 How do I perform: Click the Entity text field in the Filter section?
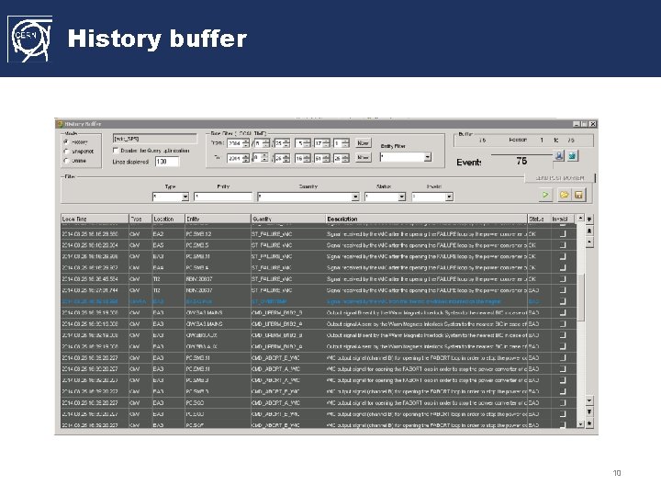click(x=223, y=197)
